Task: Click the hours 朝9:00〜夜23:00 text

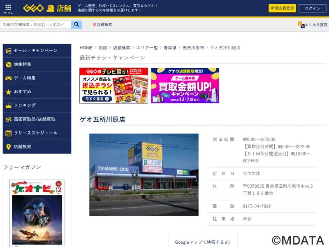Action: (259, 140)
